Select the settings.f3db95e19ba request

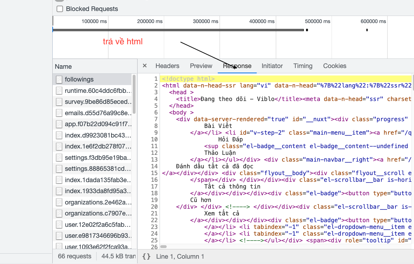point(92,158)
